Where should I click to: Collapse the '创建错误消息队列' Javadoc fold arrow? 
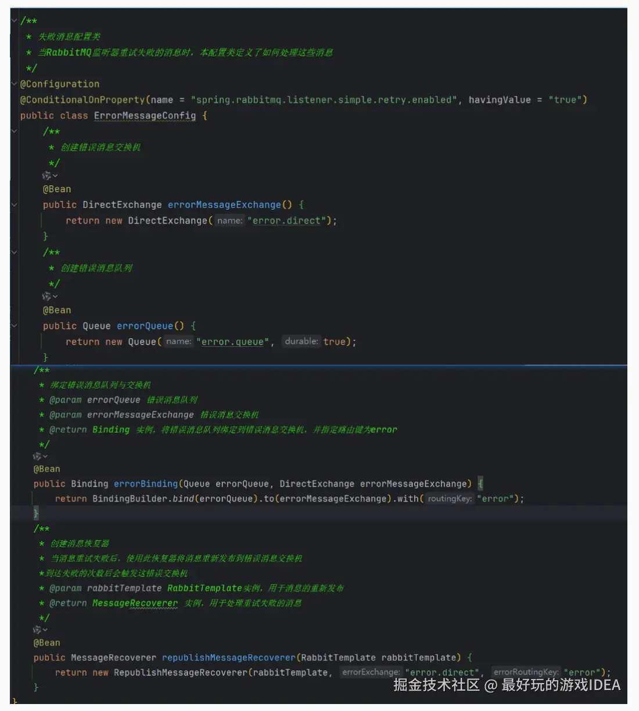point(14,252)
